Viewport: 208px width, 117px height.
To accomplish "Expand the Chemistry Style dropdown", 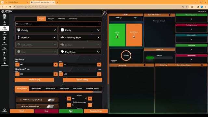I will 80,37.
